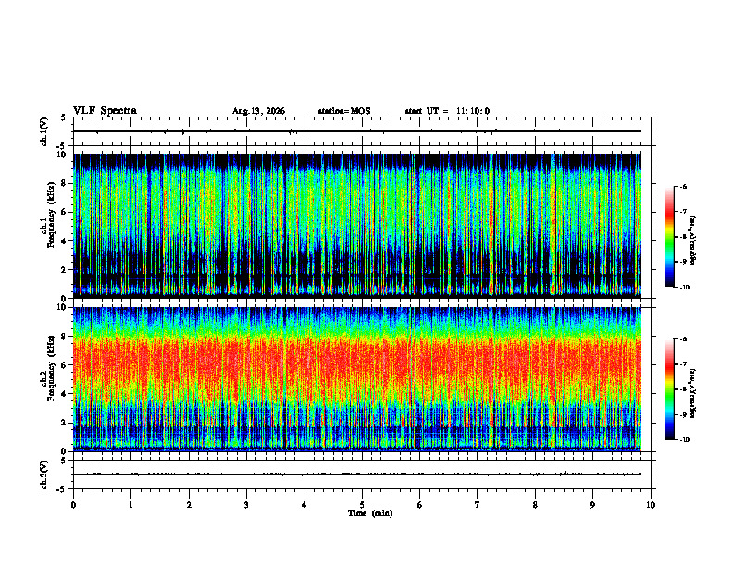Click the ch.2 spectrogram color scale bar
This screenshot has width=733, height=566.
669,389
